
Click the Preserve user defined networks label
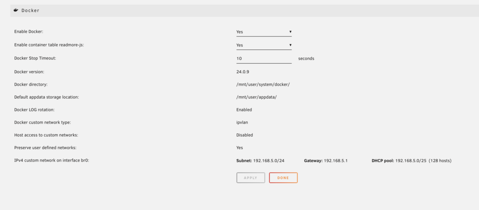45,148
